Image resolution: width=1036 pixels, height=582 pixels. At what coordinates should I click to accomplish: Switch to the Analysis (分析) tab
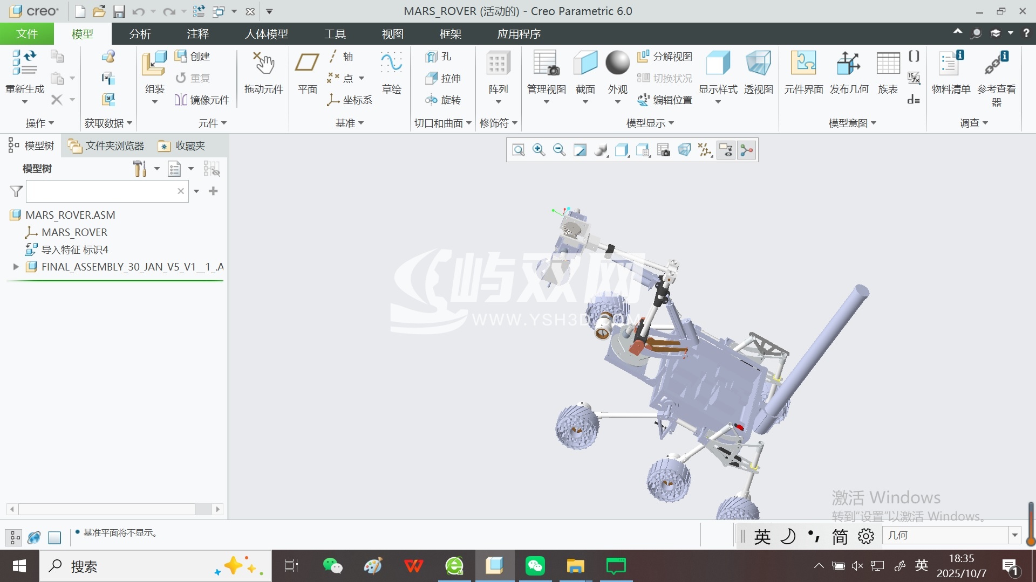coord(140,34)
